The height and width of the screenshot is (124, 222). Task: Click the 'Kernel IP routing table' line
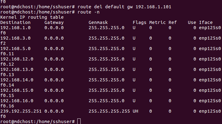coord(32,17)
